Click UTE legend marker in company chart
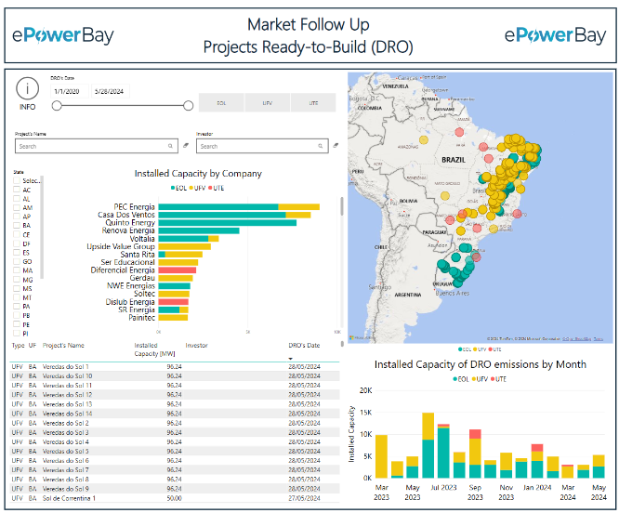The width and height of the screenshot is (619, 513). tap(210, 189)
